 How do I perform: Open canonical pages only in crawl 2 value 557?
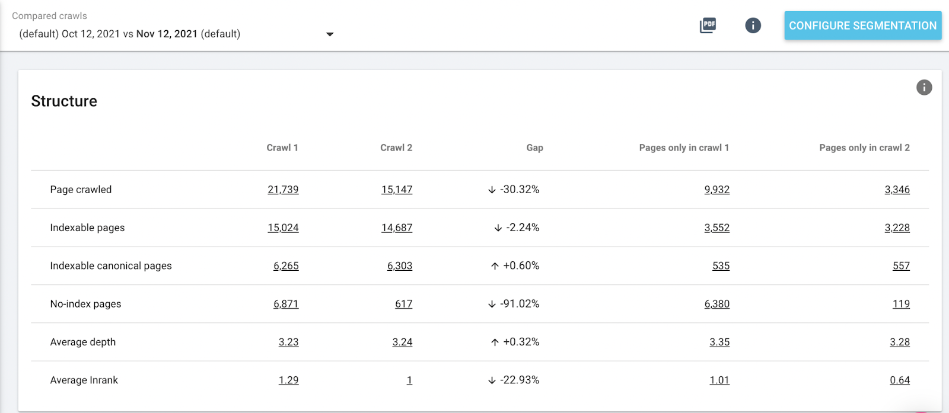902,266
